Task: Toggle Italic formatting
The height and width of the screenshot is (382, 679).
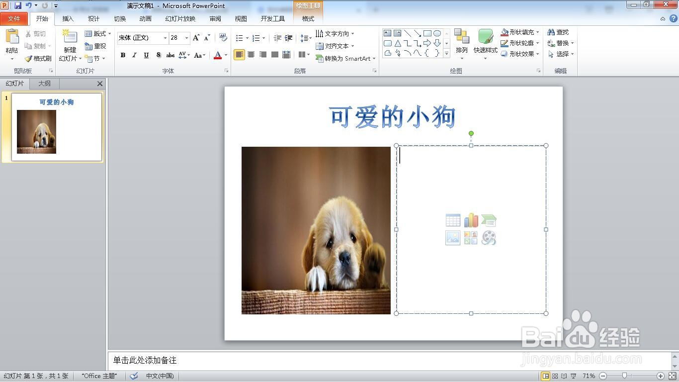Action: tap(134, 55)
